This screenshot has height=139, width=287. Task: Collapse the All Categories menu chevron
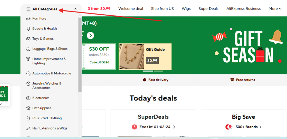(x=75, y=9)
